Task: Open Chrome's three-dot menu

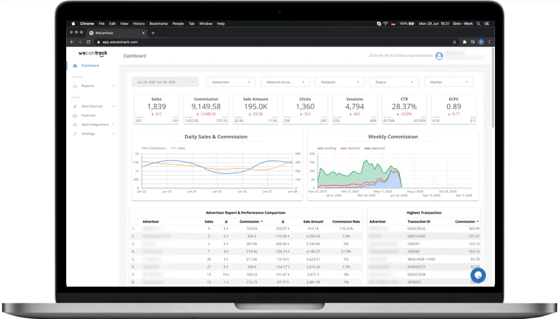Action: (x=489, y=42)
